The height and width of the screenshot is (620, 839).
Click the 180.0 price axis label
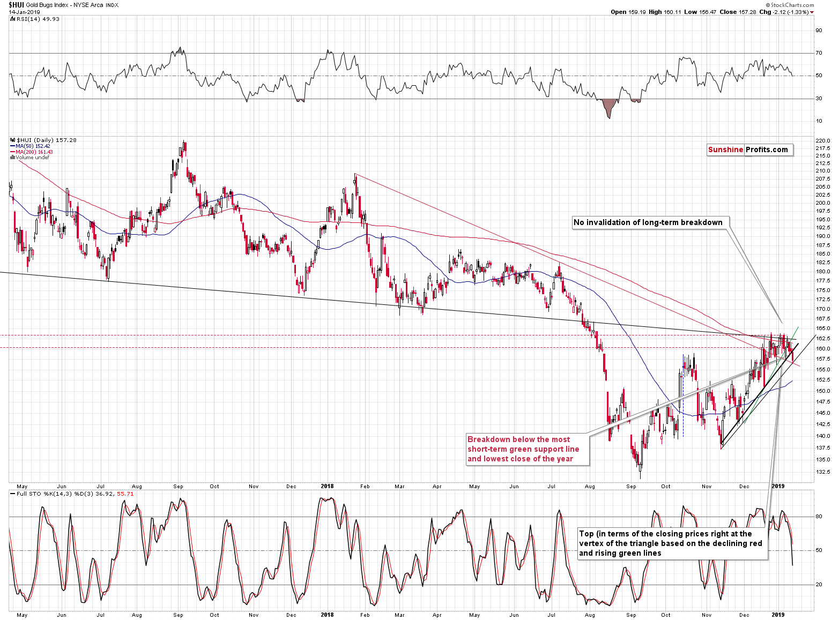pyautogui.click(x=822, y=272)
